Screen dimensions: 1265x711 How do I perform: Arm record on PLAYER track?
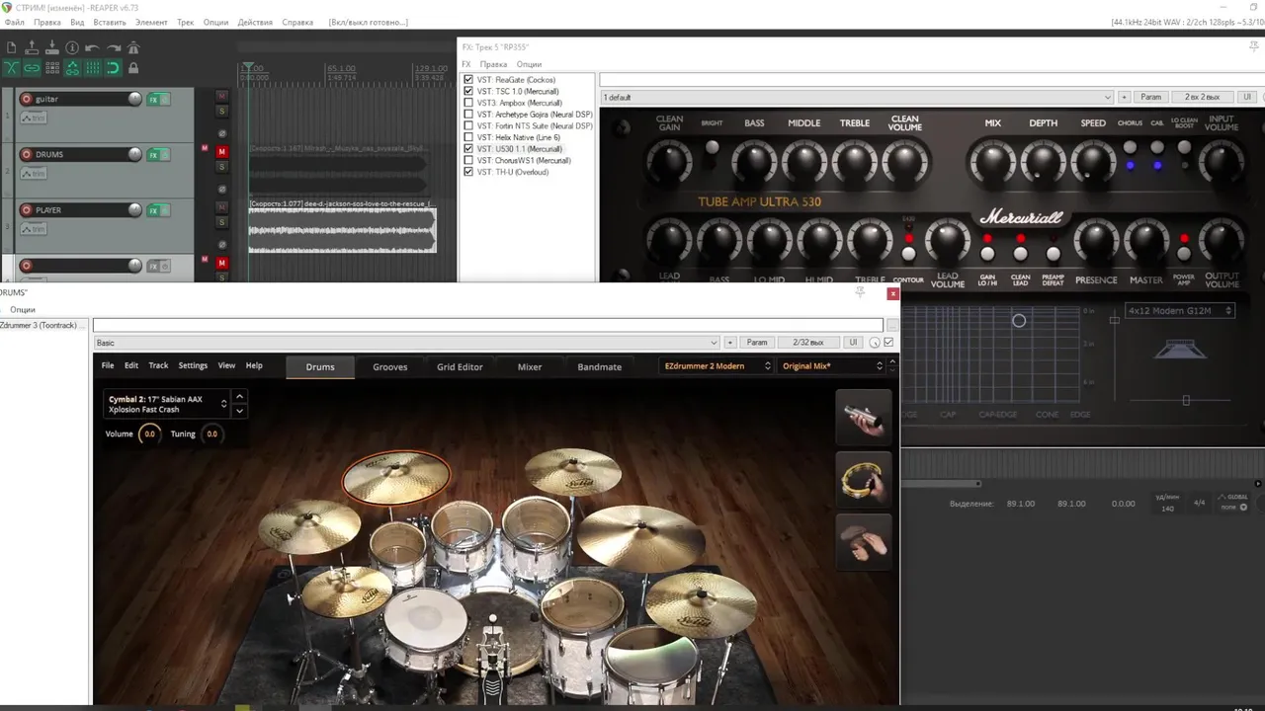(27, 209)
